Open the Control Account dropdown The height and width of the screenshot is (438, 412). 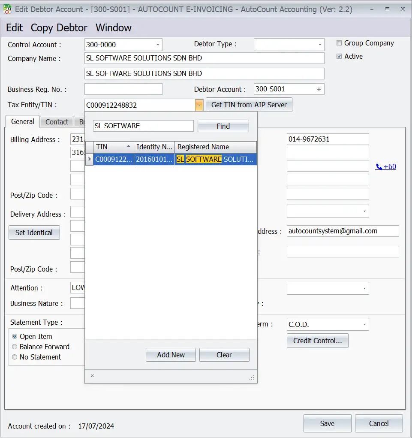pos(157,44)
